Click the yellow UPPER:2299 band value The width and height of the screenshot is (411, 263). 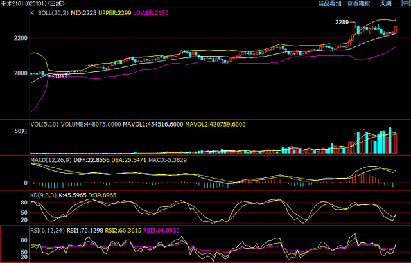[115, 12]
